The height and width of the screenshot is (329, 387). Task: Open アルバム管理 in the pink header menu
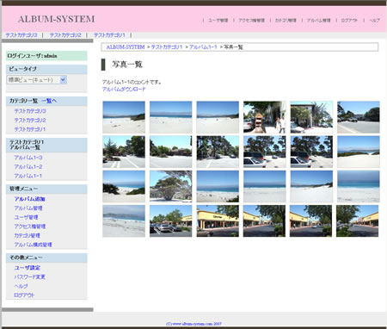[x=319, y=21]
